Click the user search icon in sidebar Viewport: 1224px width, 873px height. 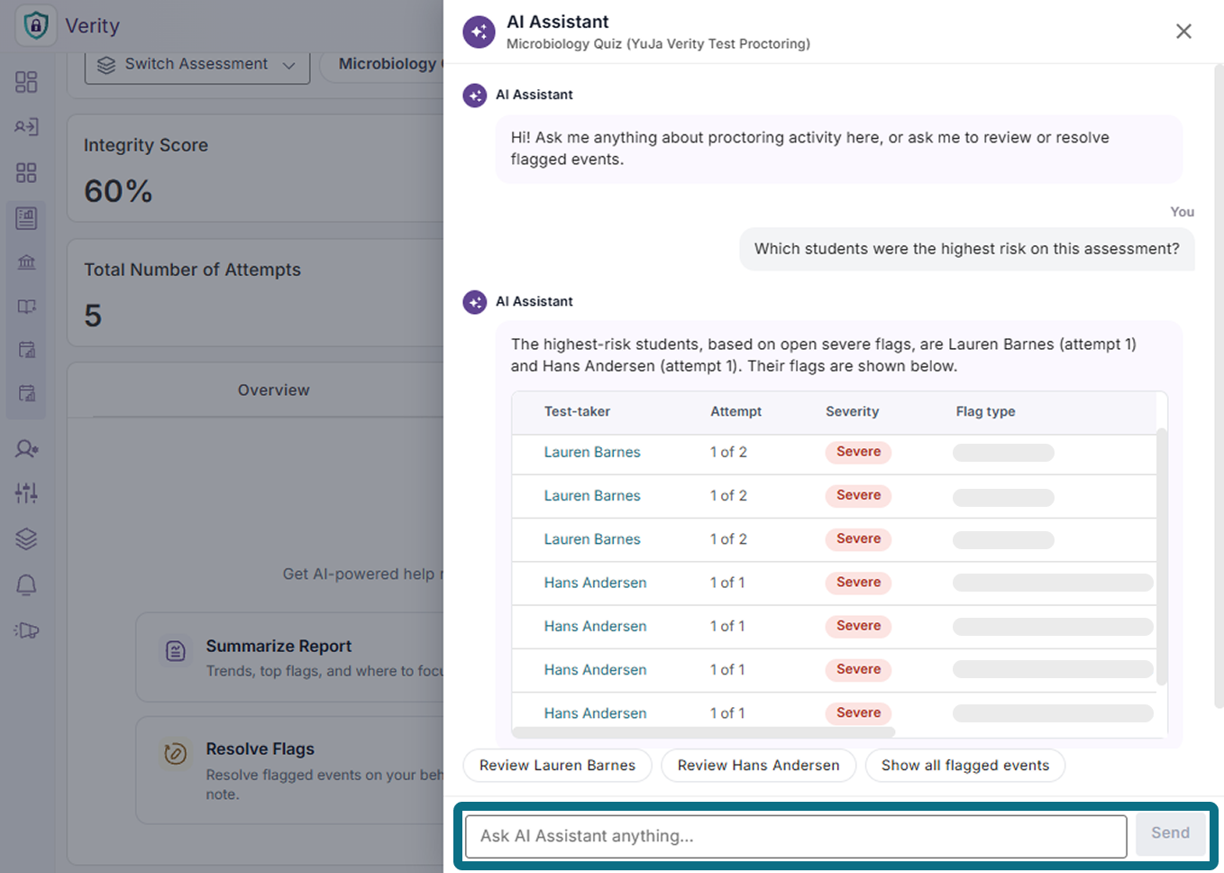26,448
